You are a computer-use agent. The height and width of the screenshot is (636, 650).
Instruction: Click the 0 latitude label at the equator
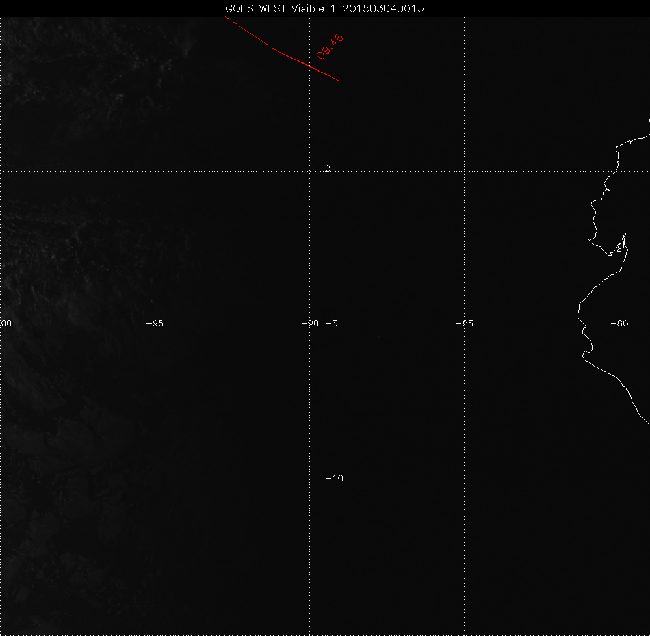pyautogui.click(x=328, y=169)
